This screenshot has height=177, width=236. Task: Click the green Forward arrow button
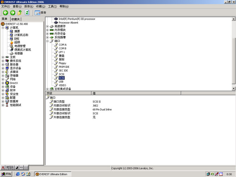(12, 12)
